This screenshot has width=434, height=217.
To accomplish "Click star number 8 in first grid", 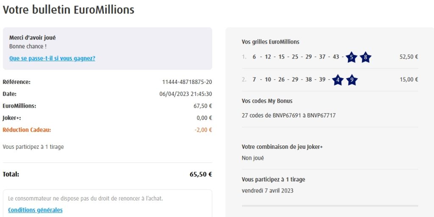I will tap(365, 57).
